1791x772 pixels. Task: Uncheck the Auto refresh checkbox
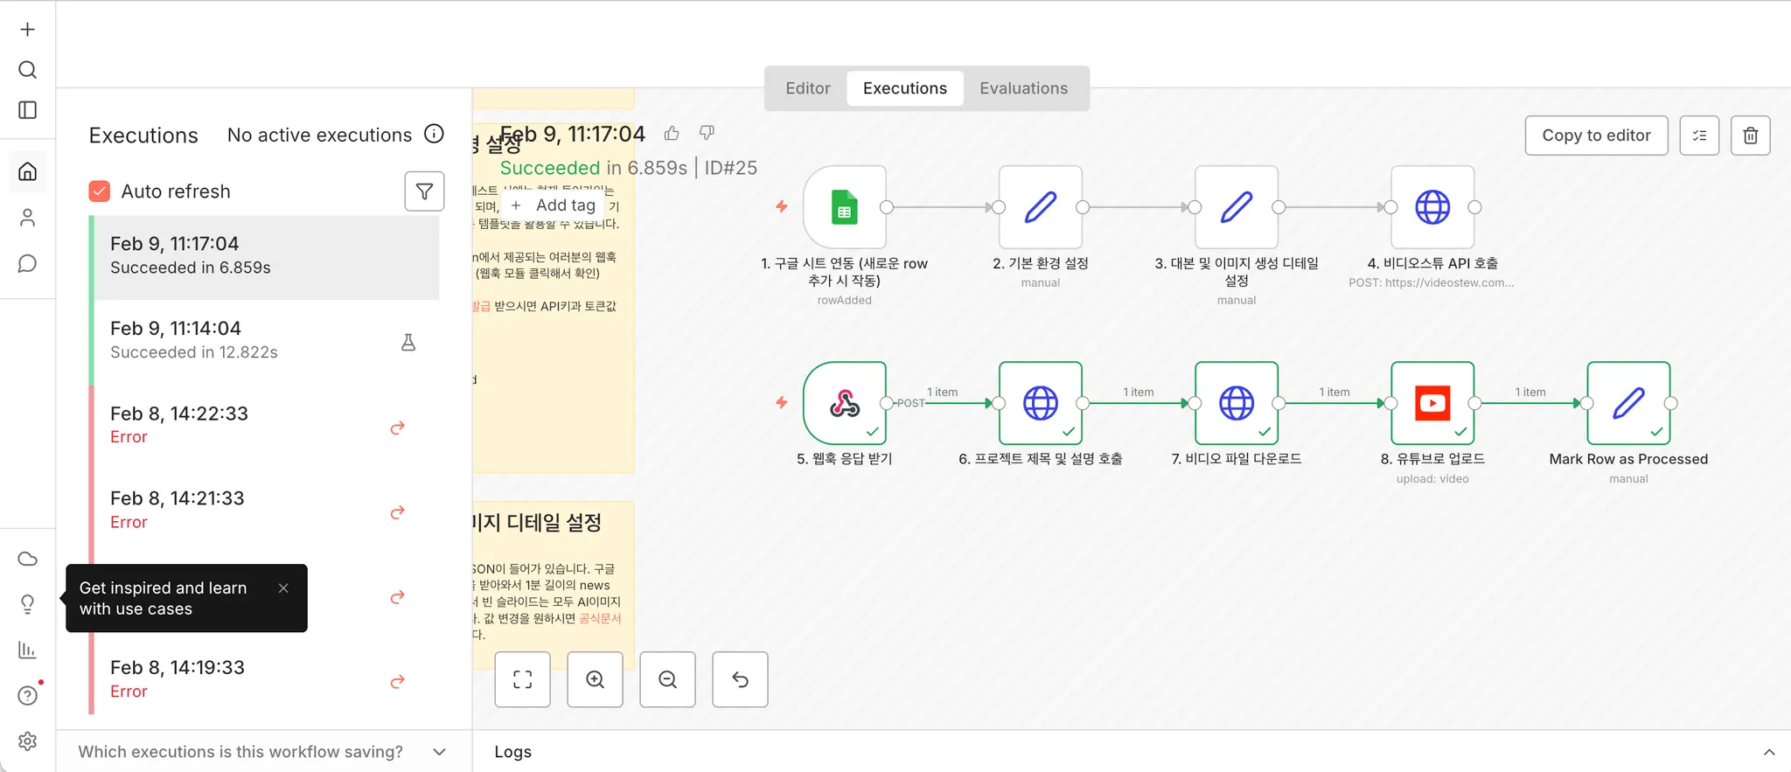click(x=100, y=191)
